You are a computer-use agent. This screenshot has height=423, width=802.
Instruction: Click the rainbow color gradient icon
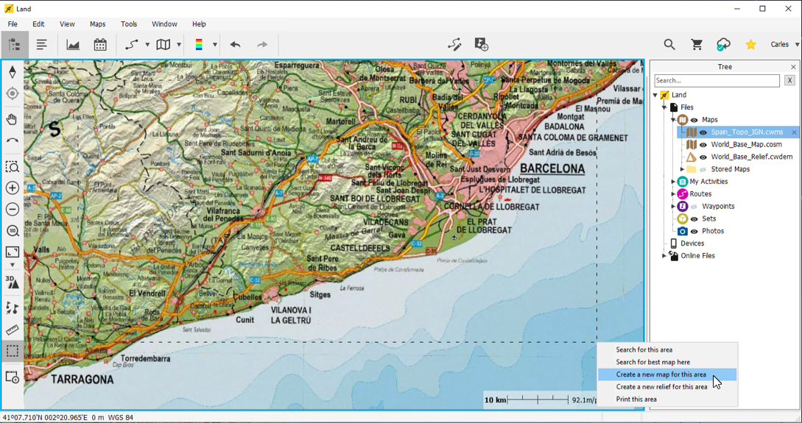[199, 45]
